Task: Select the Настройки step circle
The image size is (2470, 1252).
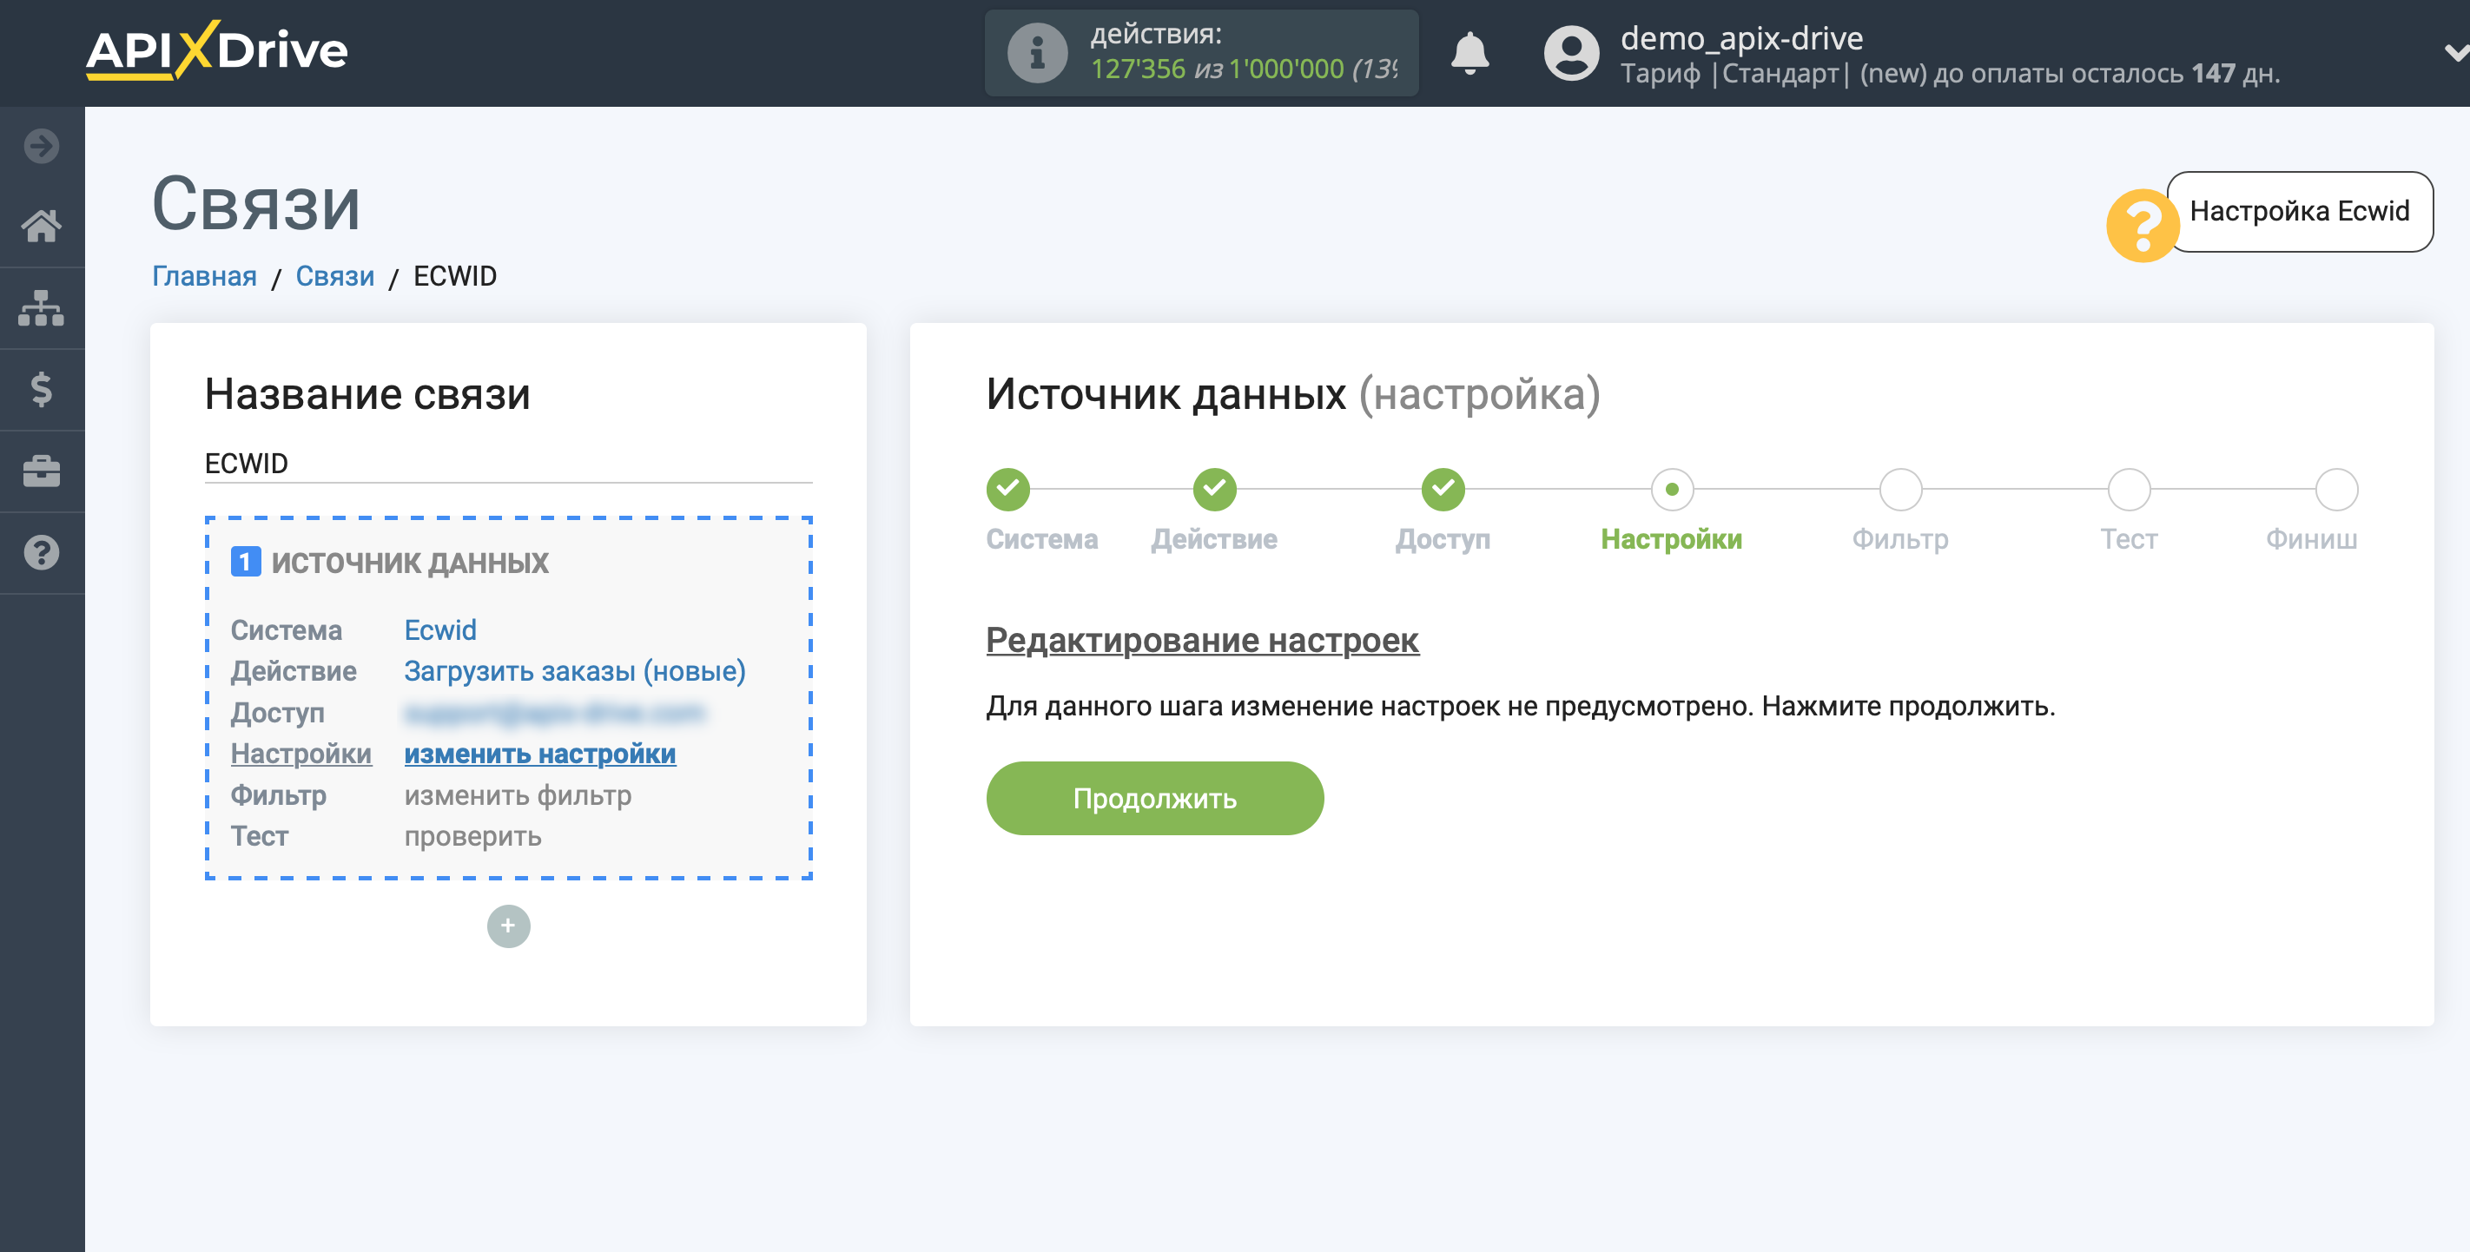Action: click(x=1671, y=489)
